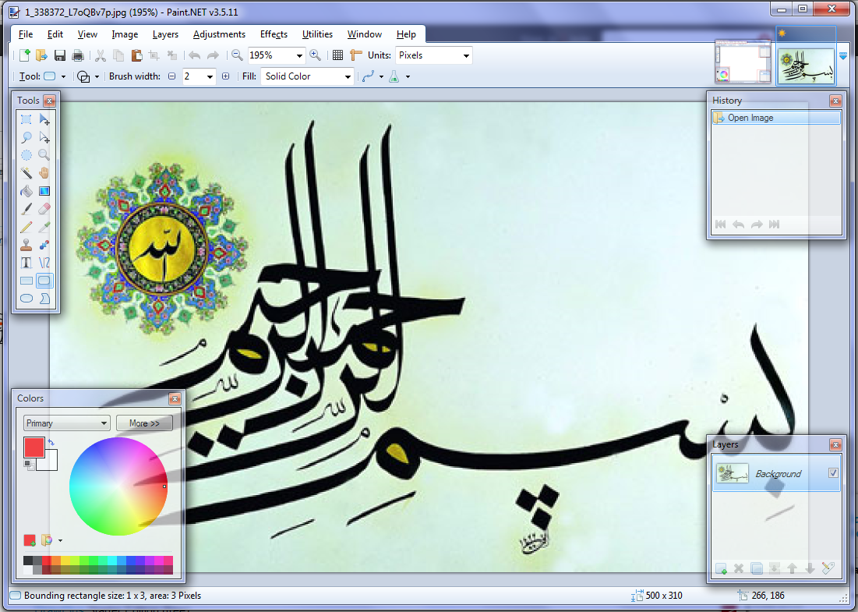Screen dimensions: 858x612
Task: Select the Move Selected Pixels tool
Action: (x=44, y=119)
